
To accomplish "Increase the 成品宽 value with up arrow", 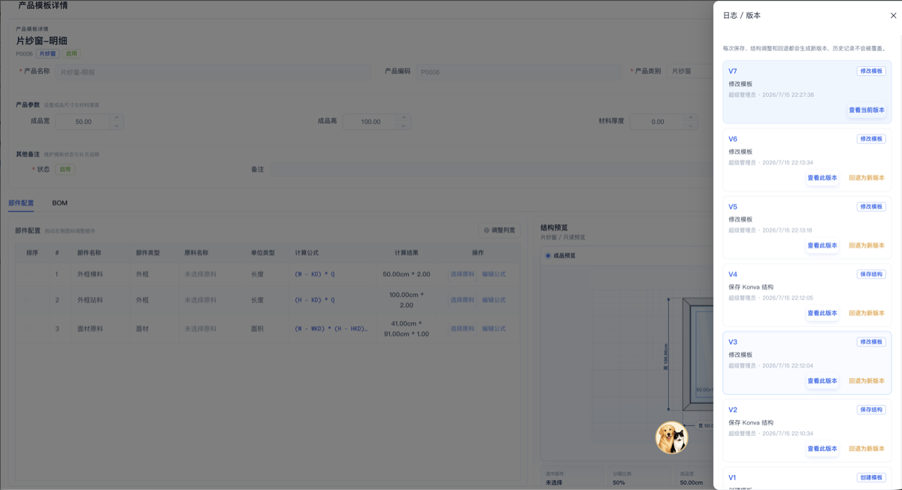I will (x=116, y=117).
